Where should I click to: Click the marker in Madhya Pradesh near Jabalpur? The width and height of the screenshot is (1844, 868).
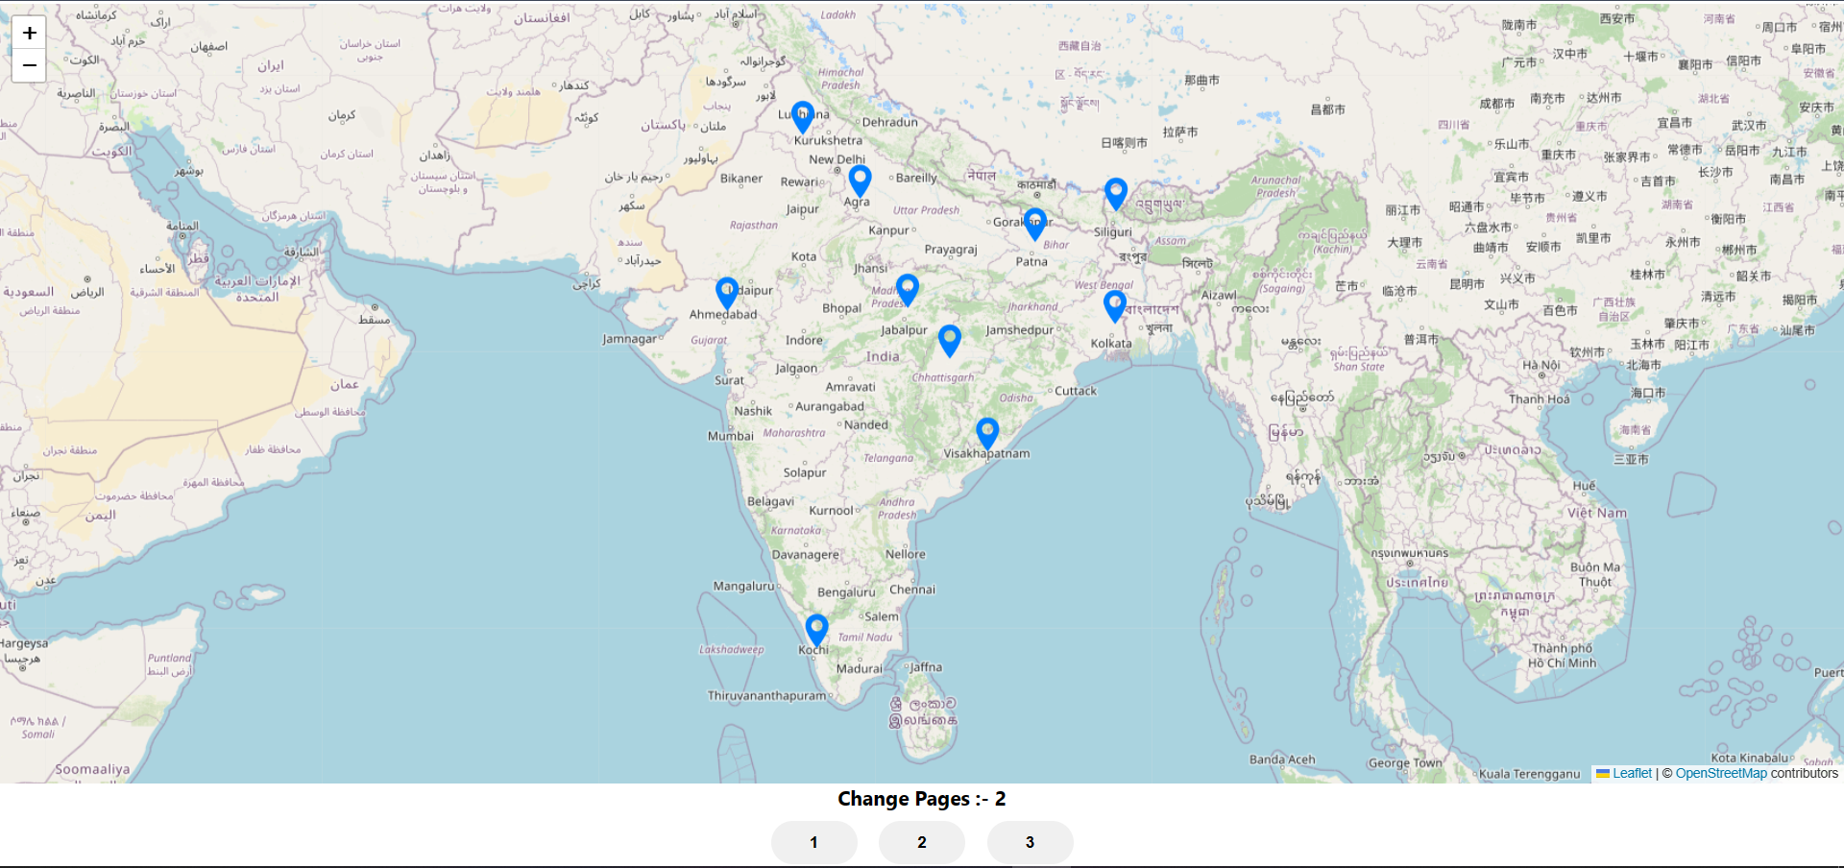tap(908, 286)
